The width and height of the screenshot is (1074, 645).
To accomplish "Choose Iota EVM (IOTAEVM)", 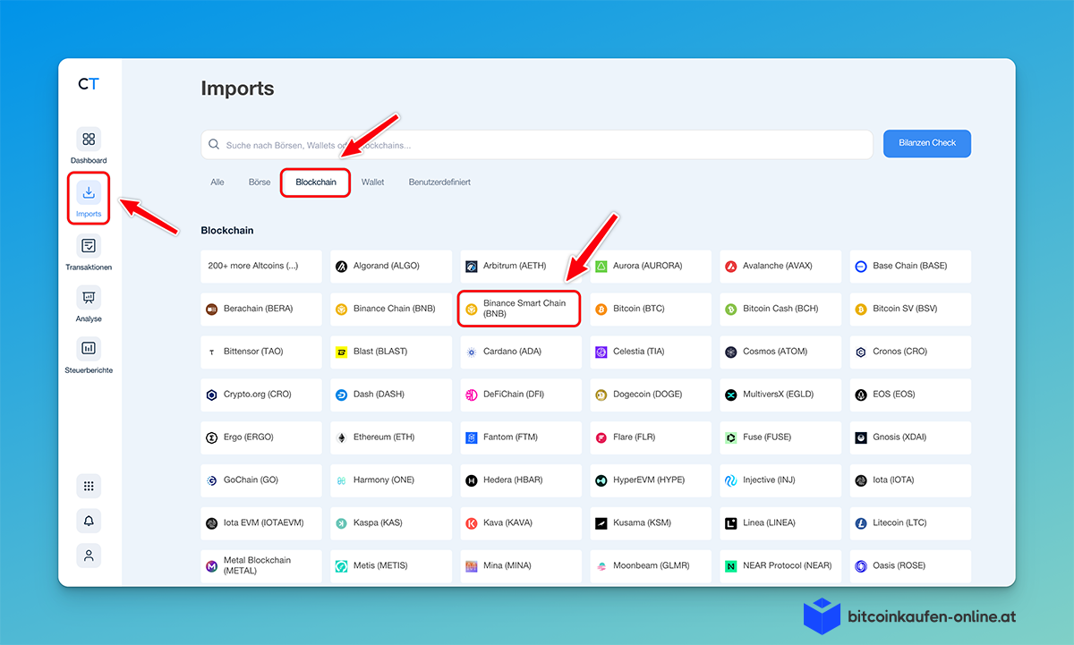I will point(261,523).
